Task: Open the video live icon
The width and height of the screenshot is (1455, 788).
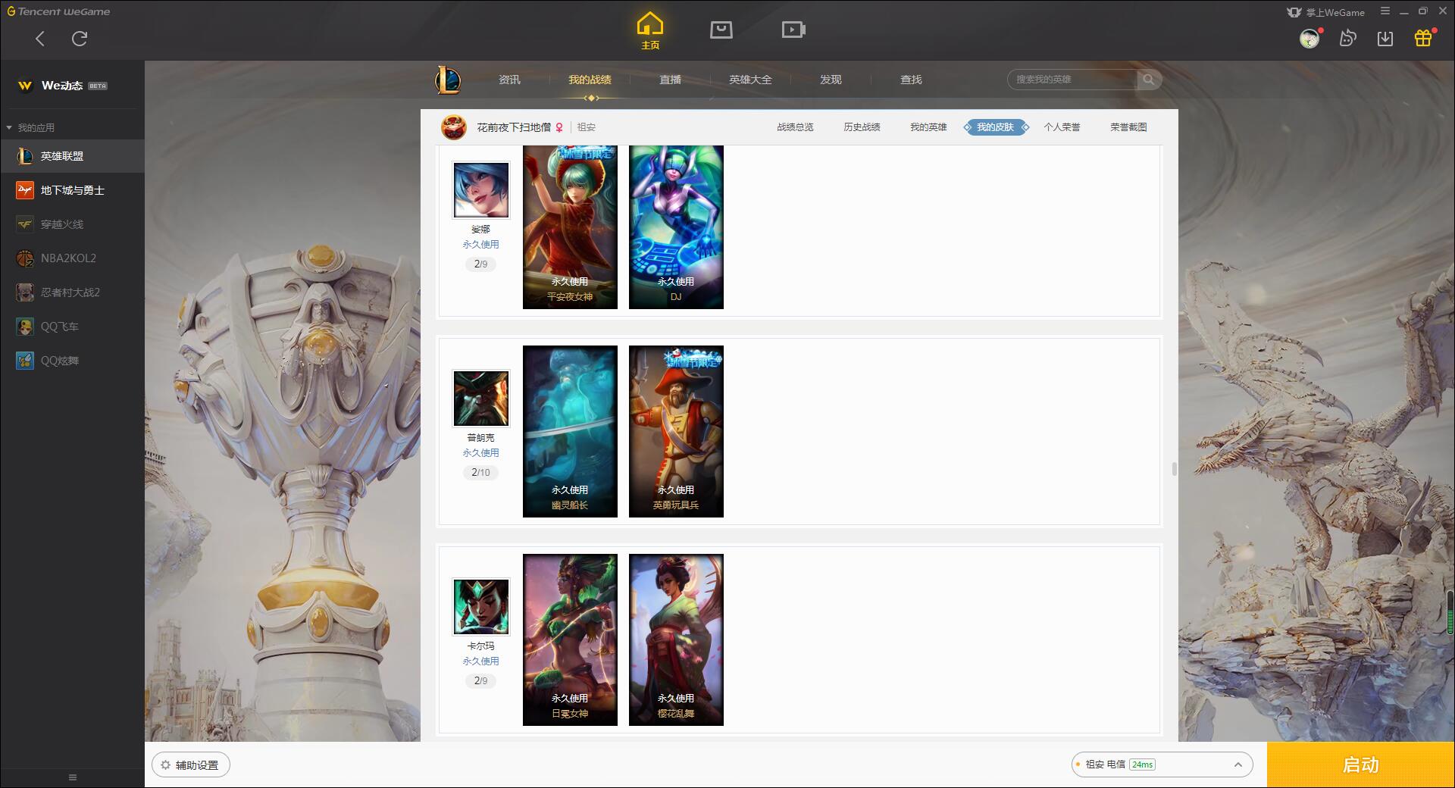Action: (x=793, y=30)
